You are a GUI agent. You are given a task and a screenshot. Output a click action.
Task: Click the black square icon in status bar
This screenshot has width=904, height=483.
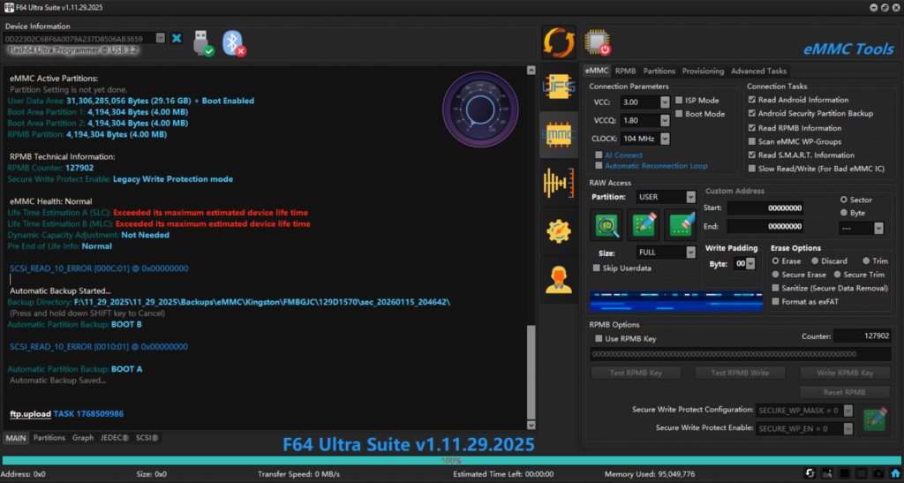(844, 474)
